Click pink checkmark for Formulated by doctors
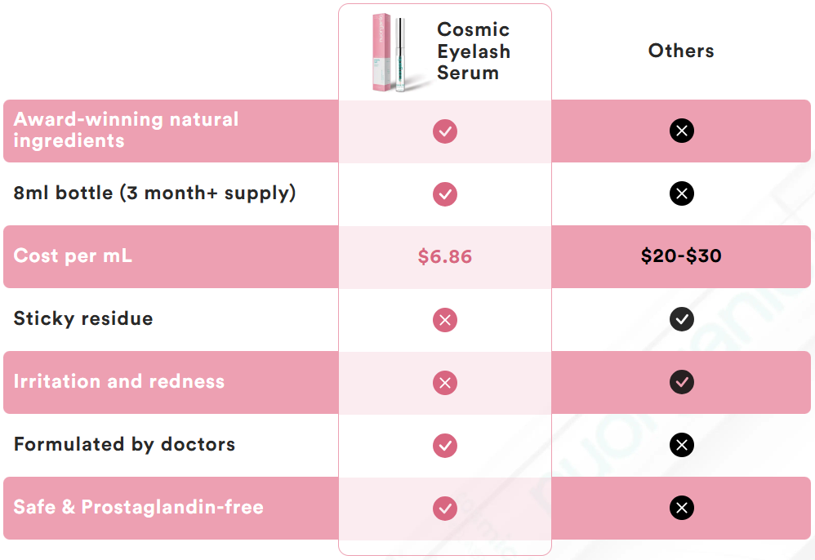This screenshot has width=815, height=560. pos(445,445)
